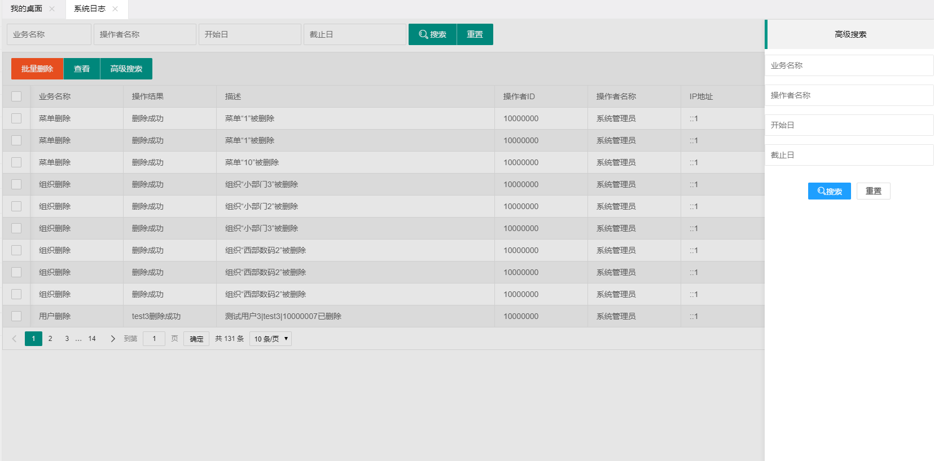The width and height of the screenshot is (934, 461).
Task: Go to next page arrow
Action: pos(113,339)
